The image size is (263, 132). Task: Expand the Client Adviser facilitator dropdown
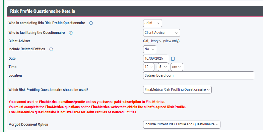[x=161, y=33]
